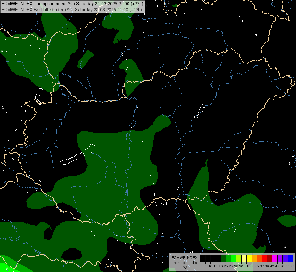The width and height of the screenshot is (296, 272).
Task: Click the legend tick label 20
Action: coord(221,266)
